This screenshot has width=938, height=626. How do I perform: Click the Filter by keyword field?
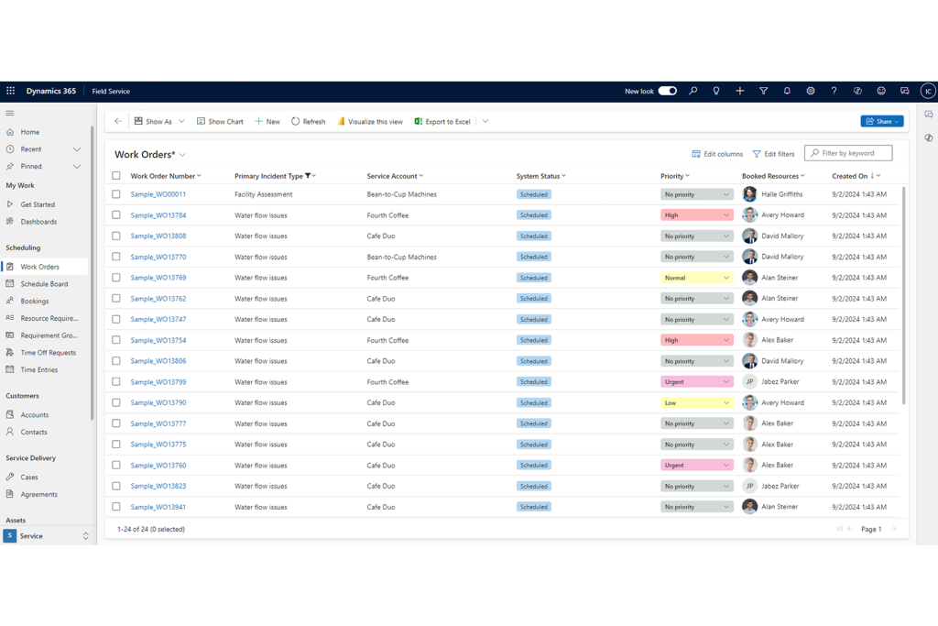(848, 153)
